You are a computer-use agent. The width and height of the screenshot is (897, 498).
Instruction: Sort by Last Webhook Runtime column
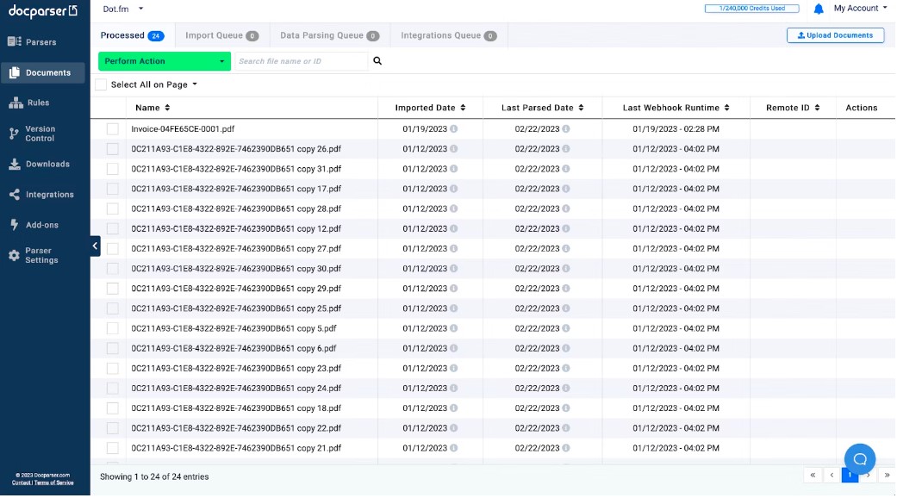(x=726, y=108)
